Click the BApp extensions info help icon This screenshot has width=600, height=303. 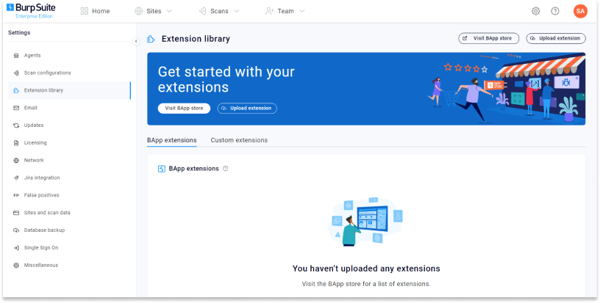(226, 168)
